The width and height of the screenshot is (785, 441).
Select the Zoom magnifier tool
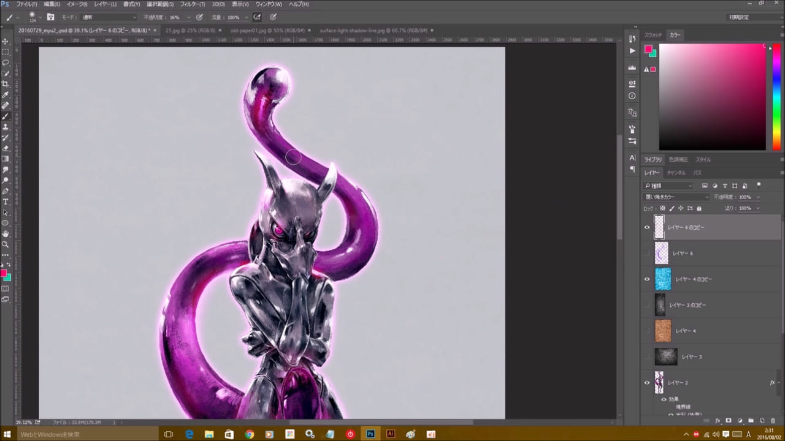(6, 244)
